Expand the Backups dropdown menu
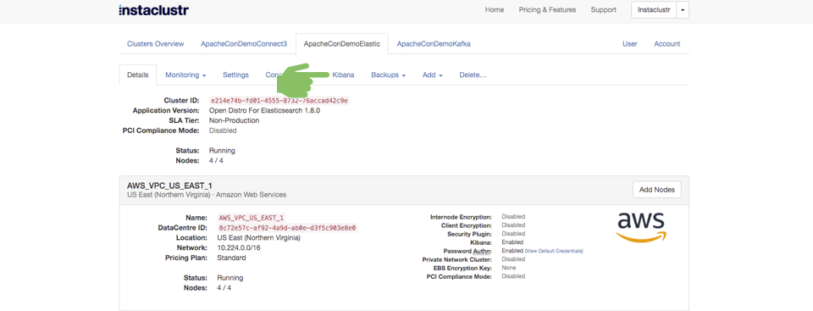This screenshot has width=813, height=311. tap(389, 75)
